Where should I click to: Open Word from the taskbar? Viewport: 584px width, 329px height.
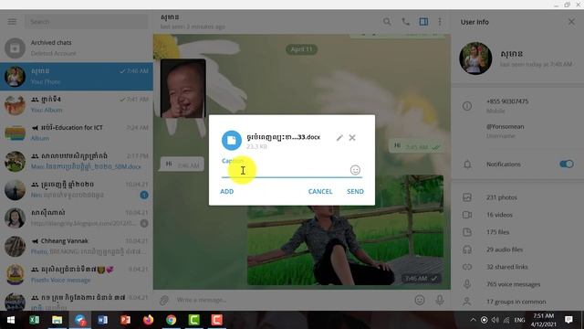tap(102, 320)
